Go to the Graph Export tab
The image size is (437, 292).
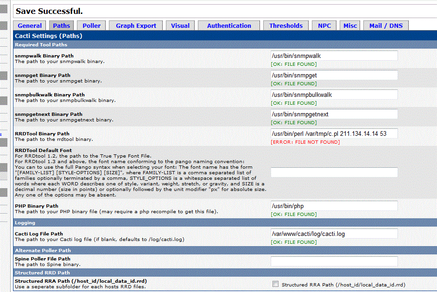(x=136, y=25)
